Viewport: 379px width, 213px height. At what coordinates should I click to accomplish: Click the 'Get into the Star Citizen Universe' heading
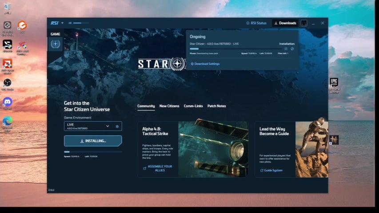tap(87, 106)
